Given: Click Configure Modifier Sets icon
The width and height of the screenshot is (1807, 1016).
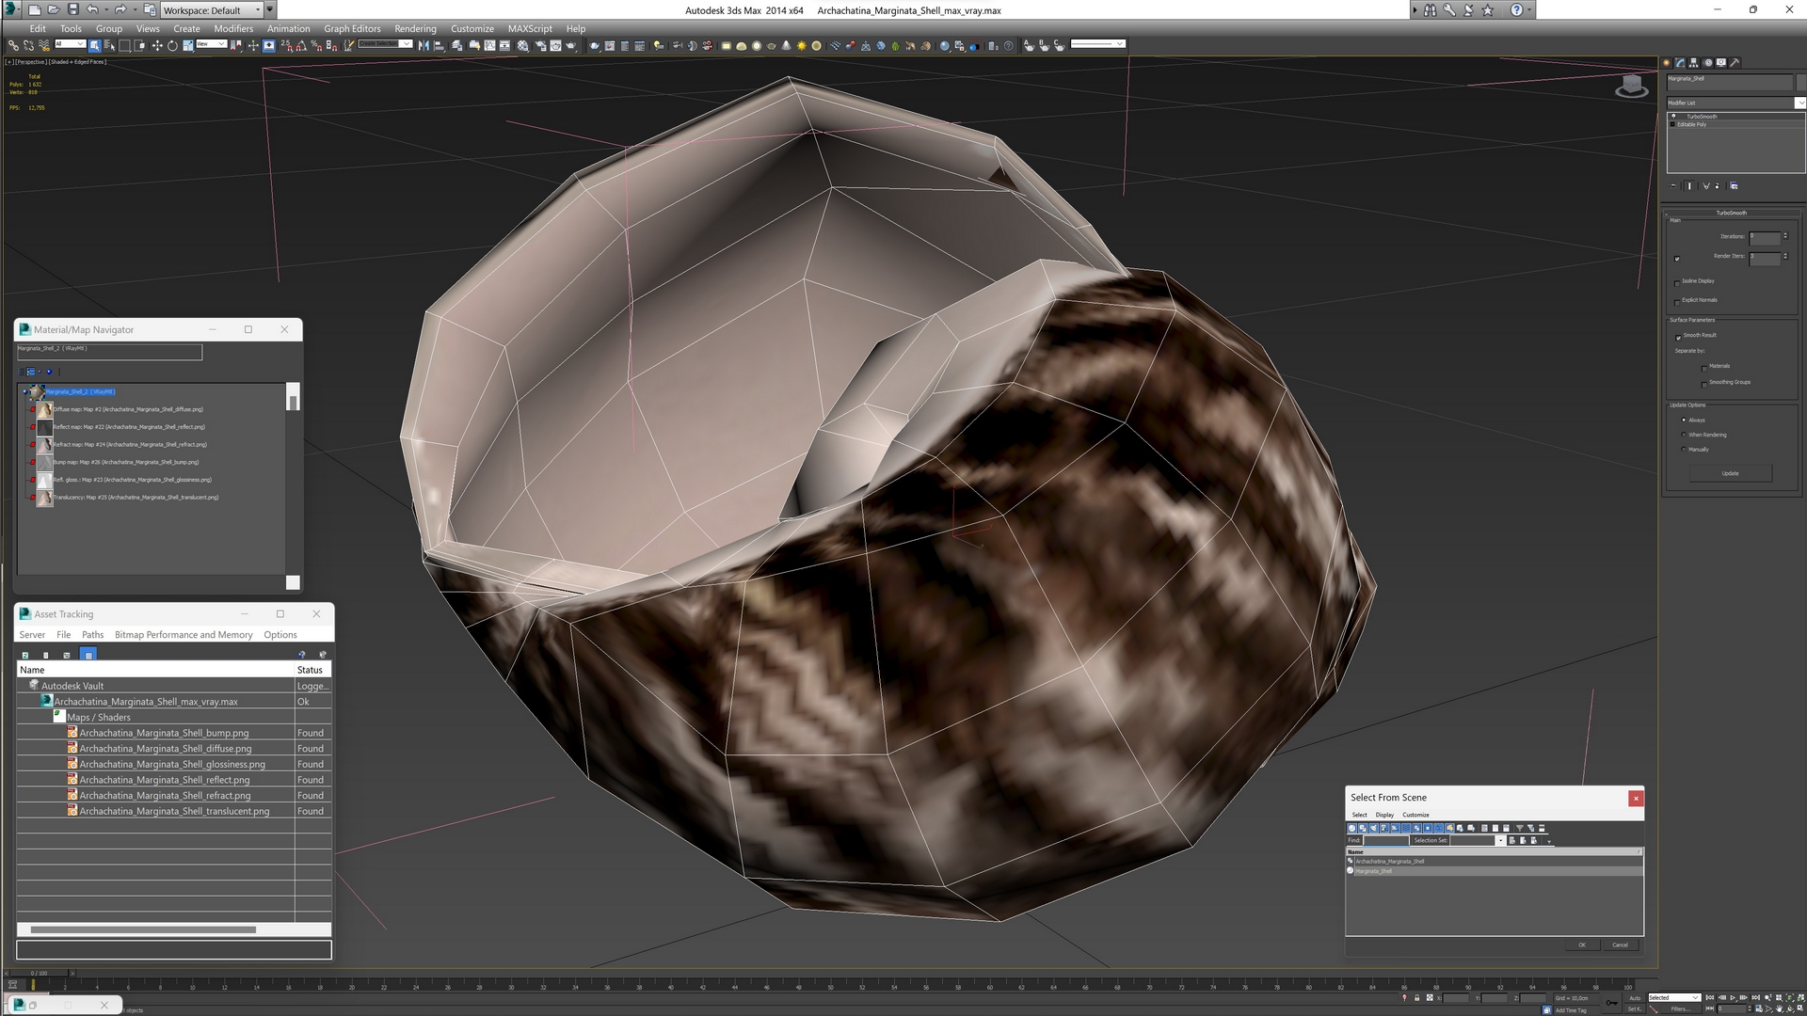Looking at the screenshot, I should click(1734, 186).
